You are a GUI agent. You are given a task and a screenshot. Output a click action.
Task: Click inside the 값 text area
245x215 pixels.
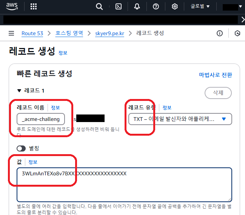click(x=124, y=185)
